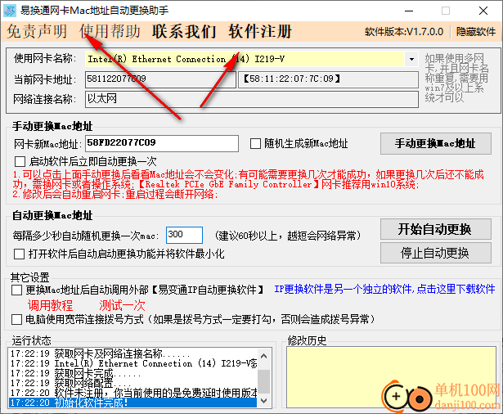The height and width of the screenshot is (414, 503).
Task: Focus the interval seconds field showing 300
Action: pos(185,236)
